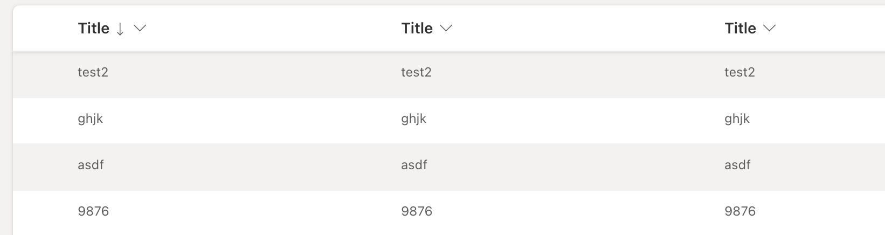The height and width of the screenshot is (235, 885).
Task: Choose asdf in the middle column
Action: pos(414,165)
